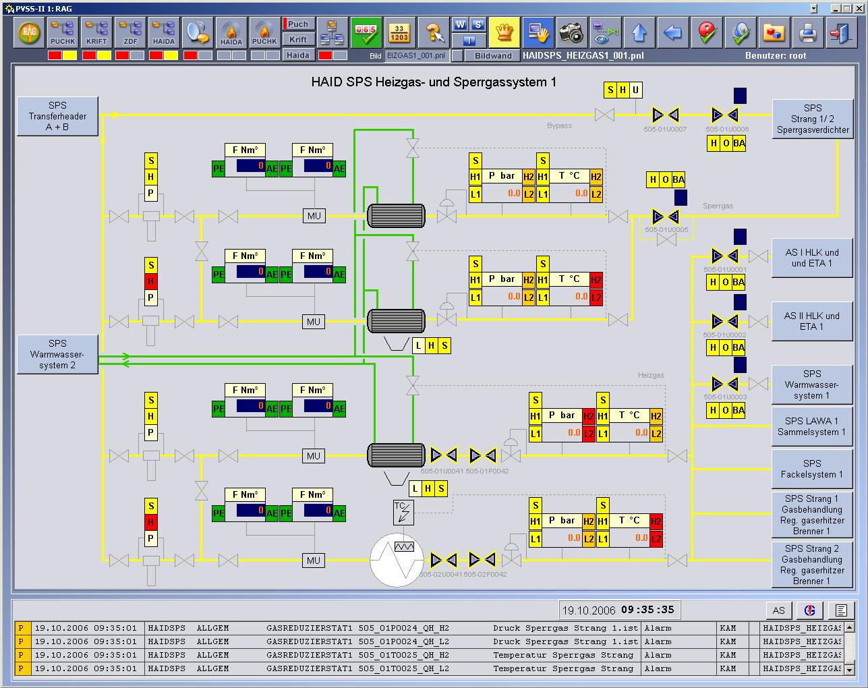Select the Krift button in toolbar
Screen dimensions: 868x688
[x=298, y=39]
